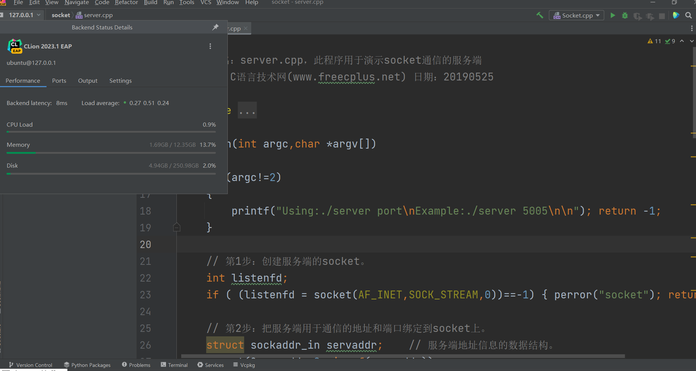Close the .cpp editor tab
Image resolution: width=696 pixels, height=371 pixels.
click(x=246, y=28)
